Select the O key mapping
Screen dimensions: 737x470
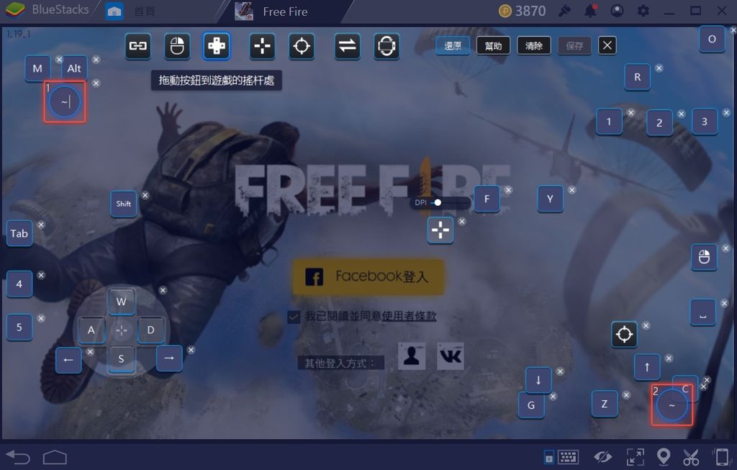[x=712, y=39]
